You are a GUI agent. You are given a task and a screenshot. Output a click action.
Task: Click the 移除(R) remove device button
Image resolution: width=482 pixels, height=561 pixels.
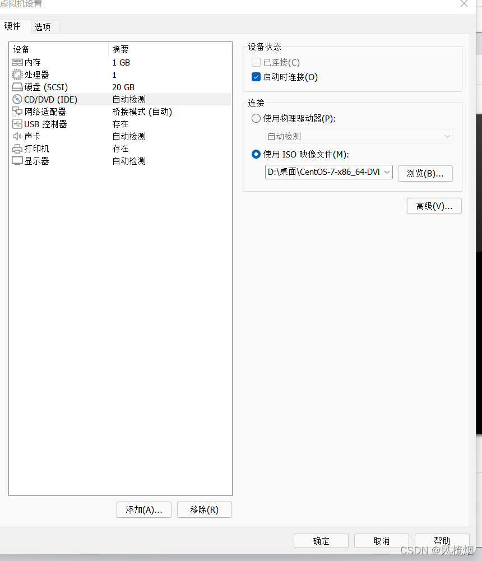(x=205, y=510)
